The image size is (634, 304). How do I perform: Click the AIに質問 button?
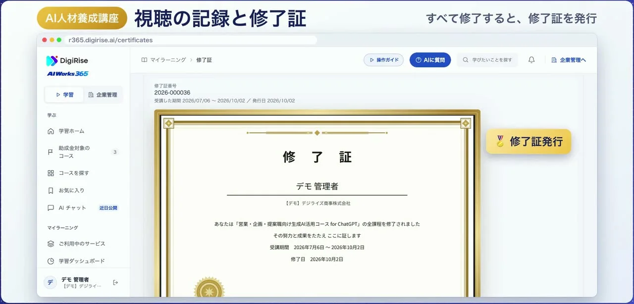point(430,60)
